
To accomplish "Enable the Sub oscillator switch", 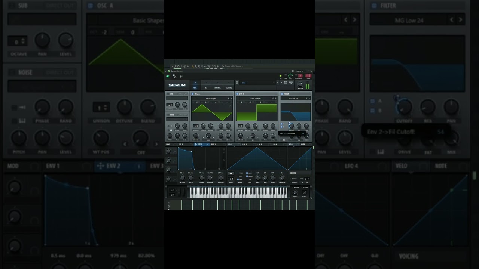I will (168, 94).
